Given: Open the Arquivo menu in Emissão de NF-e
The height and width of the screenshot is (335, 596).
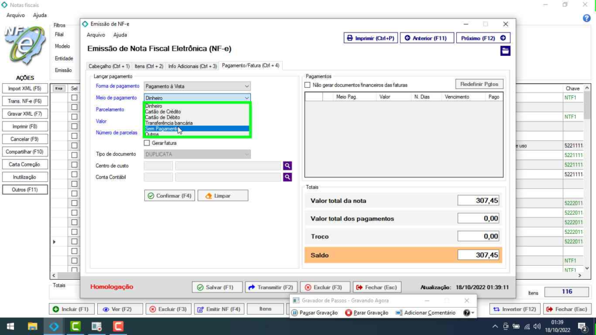Looking at the screenshot, I should pos(96,35).
